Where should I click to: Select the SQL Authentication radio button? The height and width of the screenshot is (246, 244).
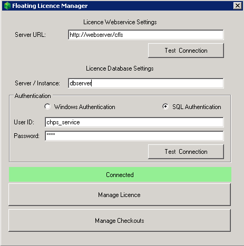tap(165, 106)
